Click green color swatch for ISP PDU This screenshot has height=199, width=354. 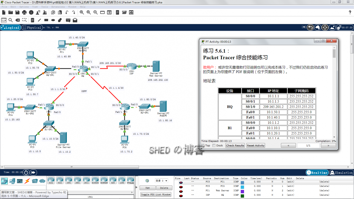(x=242, y=196)
